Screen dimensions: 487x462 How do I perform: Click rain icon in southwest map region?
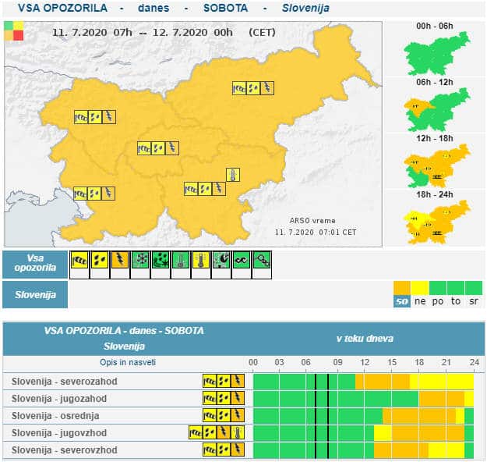click(x=94, y=194)
